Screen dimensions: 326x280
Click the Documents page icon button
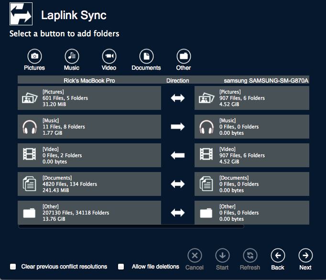146,56
